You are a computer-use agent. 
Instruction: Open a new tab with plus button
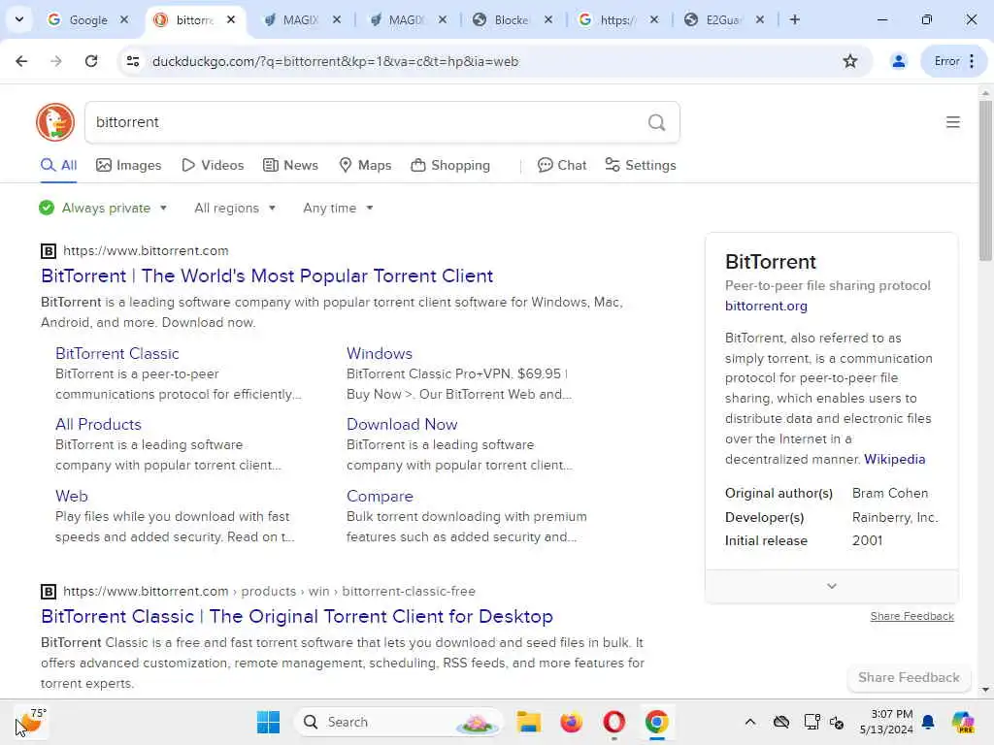pos(794,19)
